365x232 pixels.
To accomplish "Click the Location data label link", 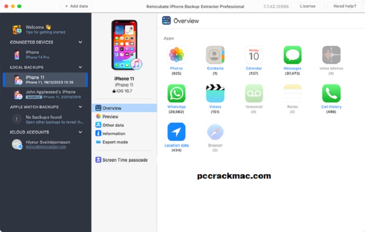I will coord(177,145).
